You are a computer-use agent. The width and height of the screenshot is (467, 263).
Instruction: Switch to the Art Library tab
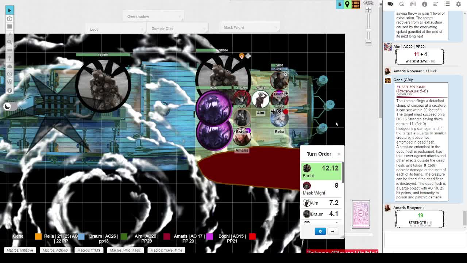point(402,4)
